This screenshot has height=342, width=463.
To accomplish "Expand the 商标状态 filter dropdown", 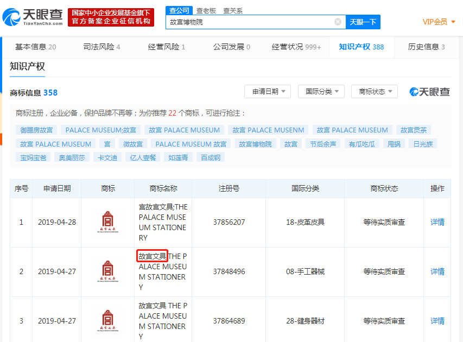I will [375, 92].
